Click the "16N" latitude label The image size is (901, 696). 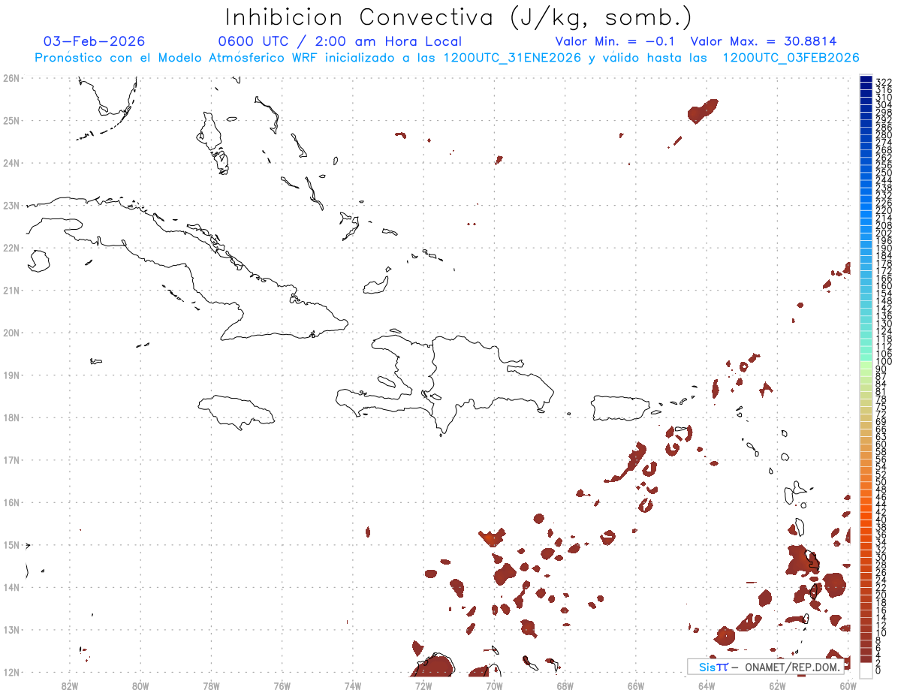tap(11, 502)
